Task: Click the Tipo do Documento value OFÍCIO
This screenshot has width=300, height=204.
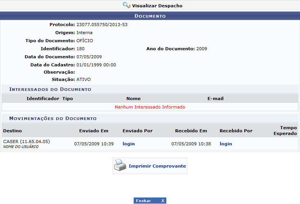Action: pos(85,41)
